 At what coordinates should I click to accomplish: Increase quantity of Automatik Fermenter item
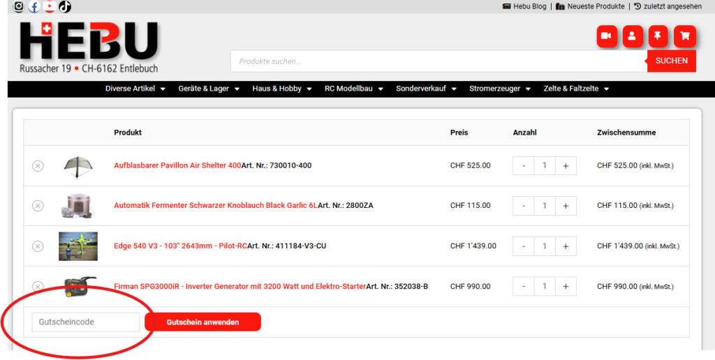point(566,206)
